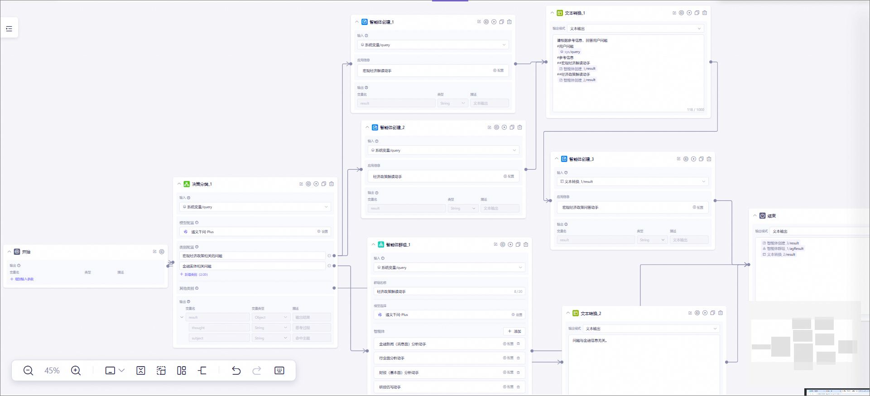Duplicate the 智能体创建_2 node
Screen dimensions: 870x396
512,127
